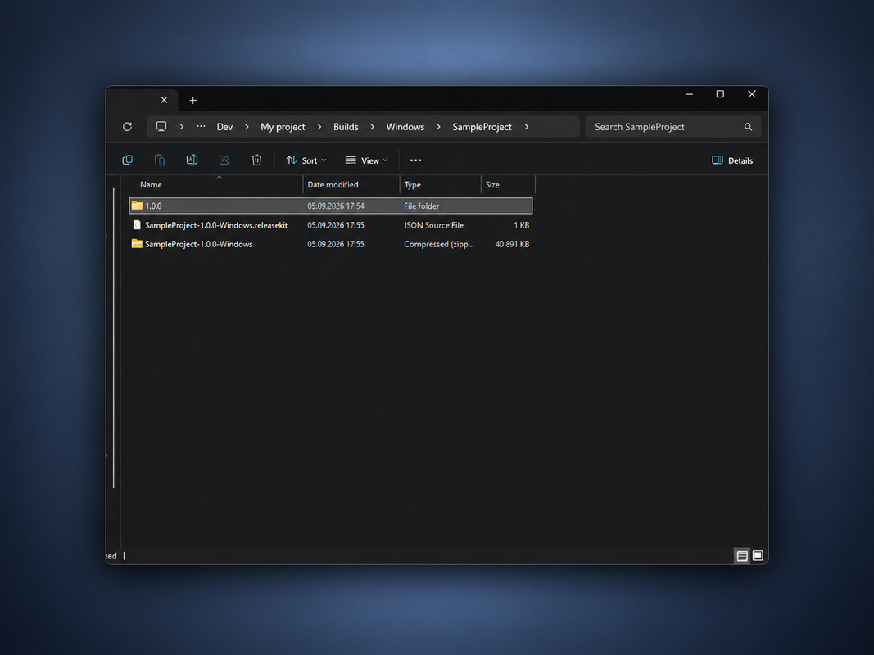This screenshot has width=874, height=655.
Task: Click the 40 891 KB size cell
Action: [512, 244]
